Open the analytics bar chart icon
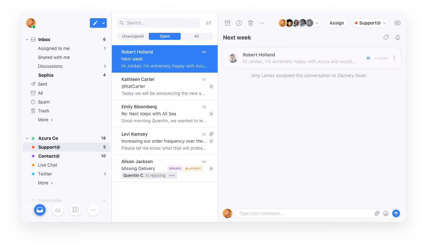This screenshot has height=251, width=427. (58, 210)
